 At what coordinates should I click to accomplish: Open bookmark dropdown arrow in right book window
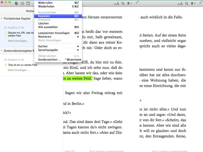(195, 3)
